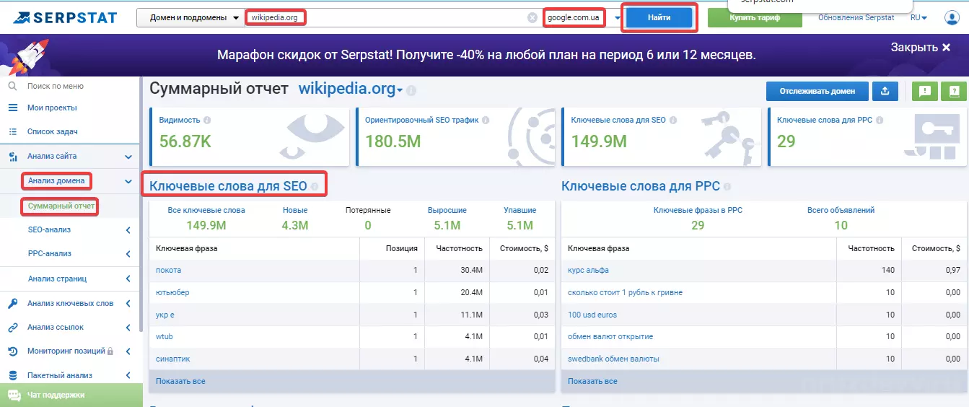969x407 pixels.
Task: Open the RU language dropdown
Action: [919, 18]
